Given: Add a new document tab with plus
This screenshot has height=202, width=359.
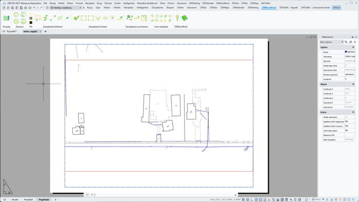Looking at the screenshot, I should click(45, 32).
